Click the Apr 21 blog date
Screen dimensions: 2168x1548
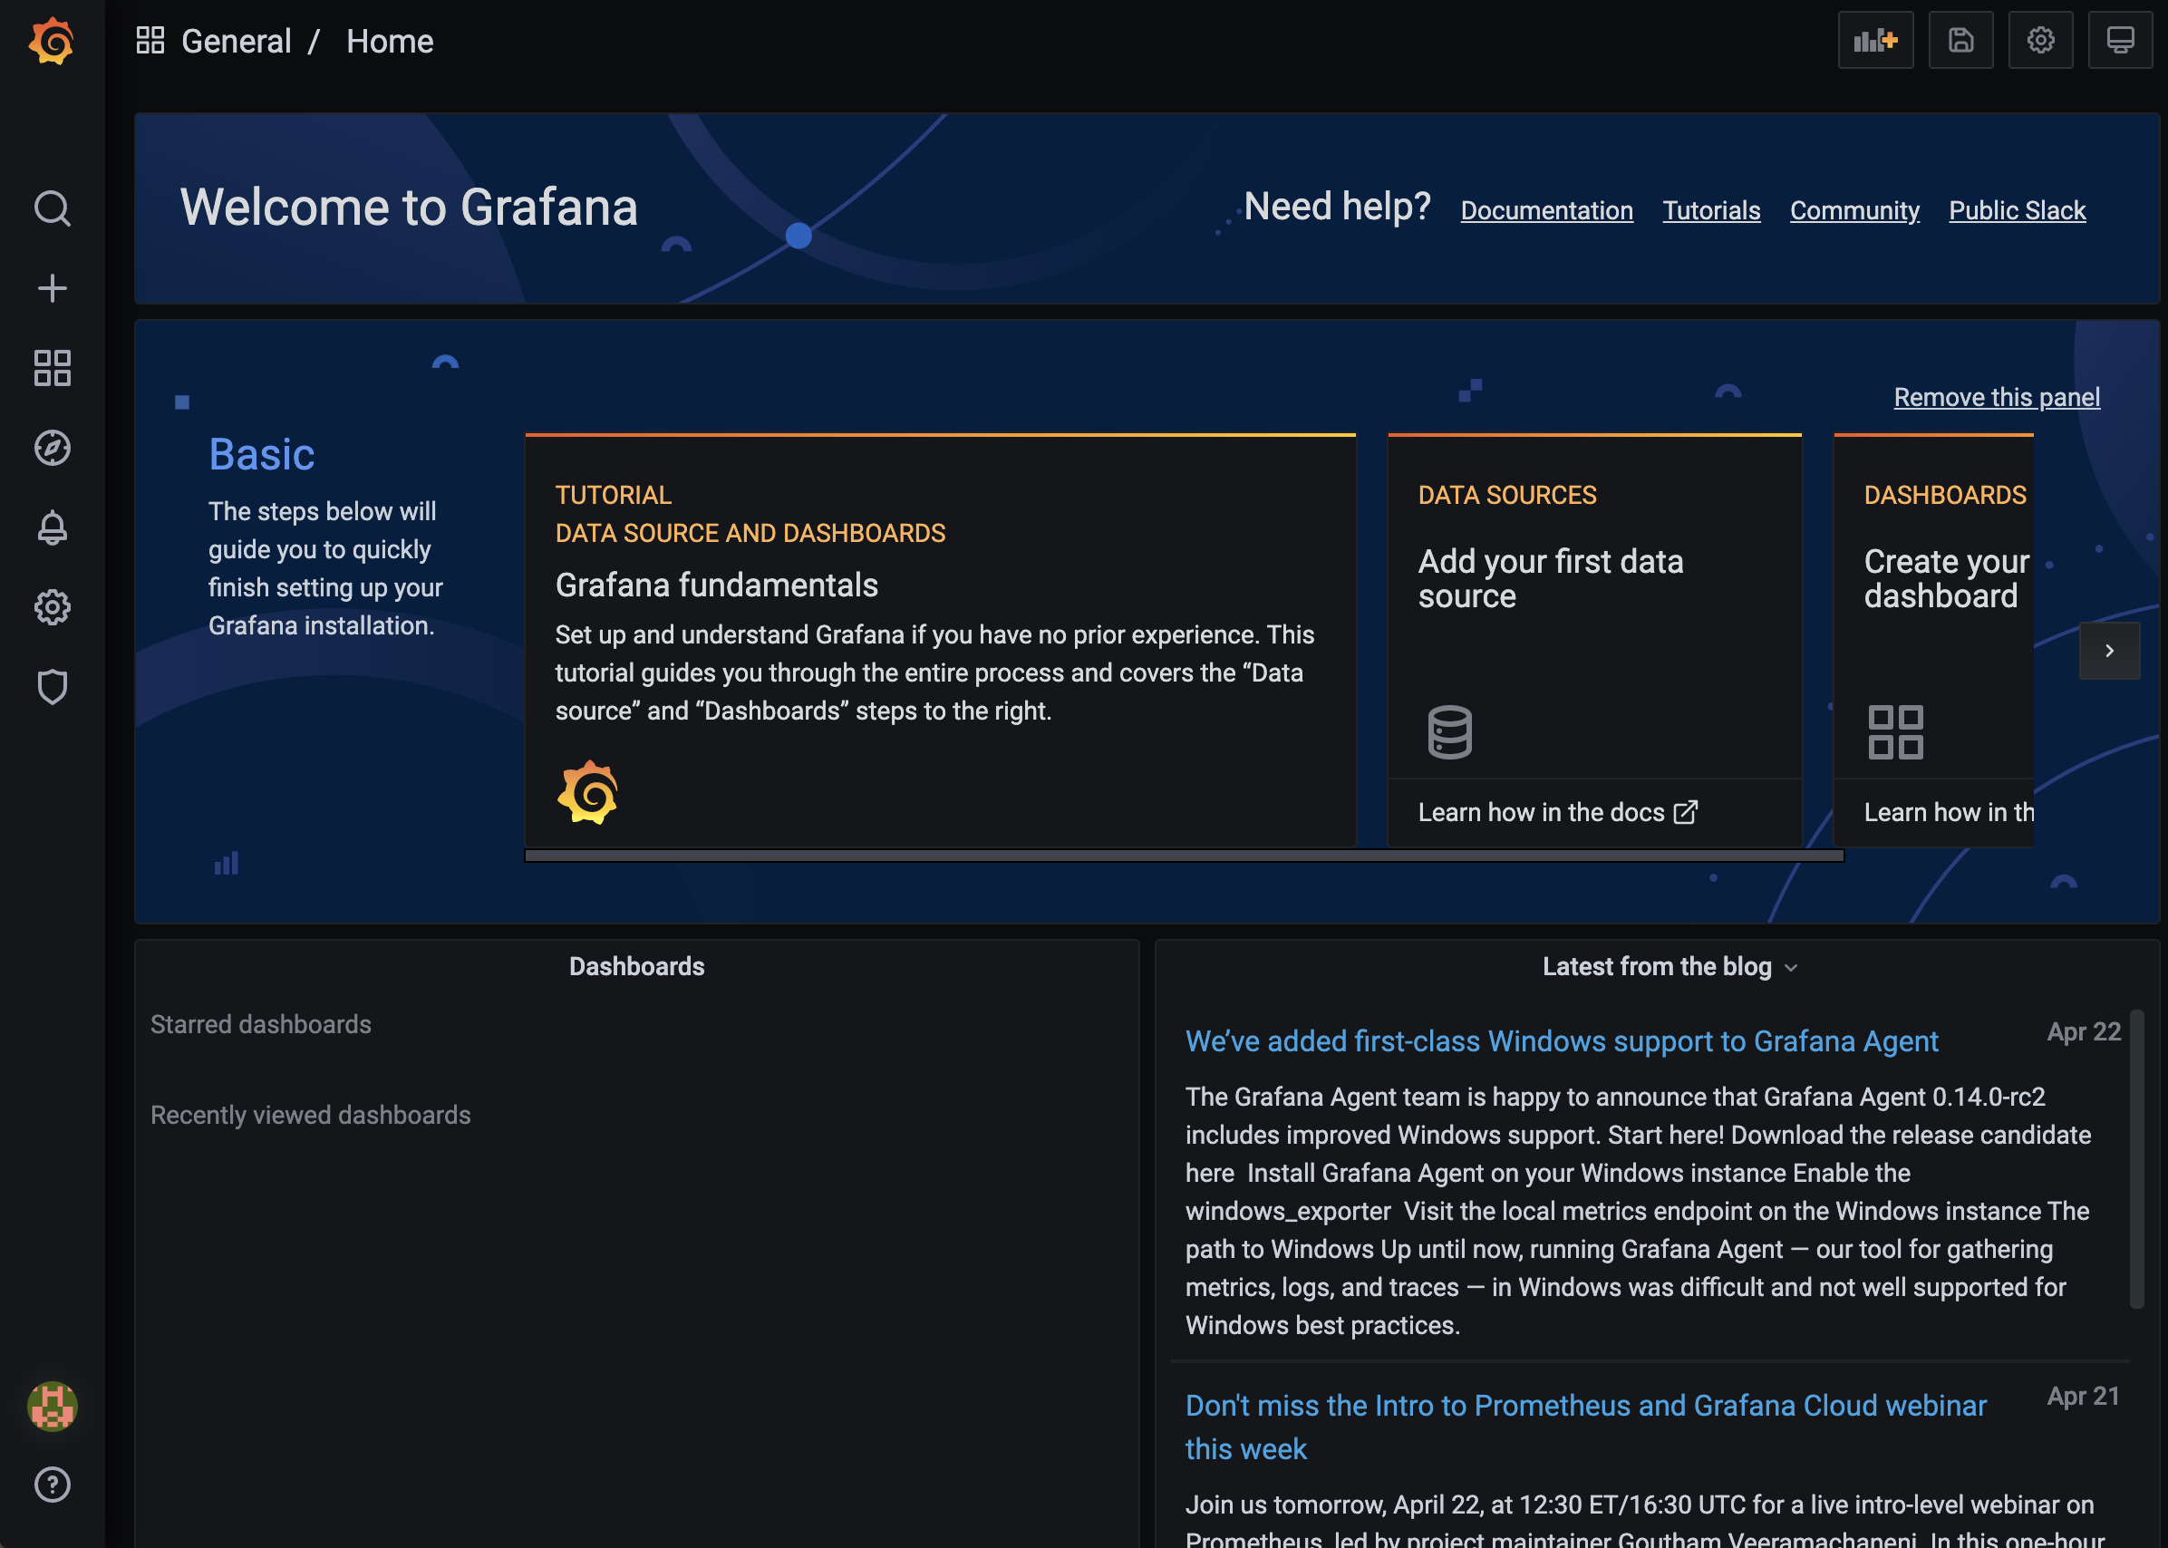tap(2084, 1397)
